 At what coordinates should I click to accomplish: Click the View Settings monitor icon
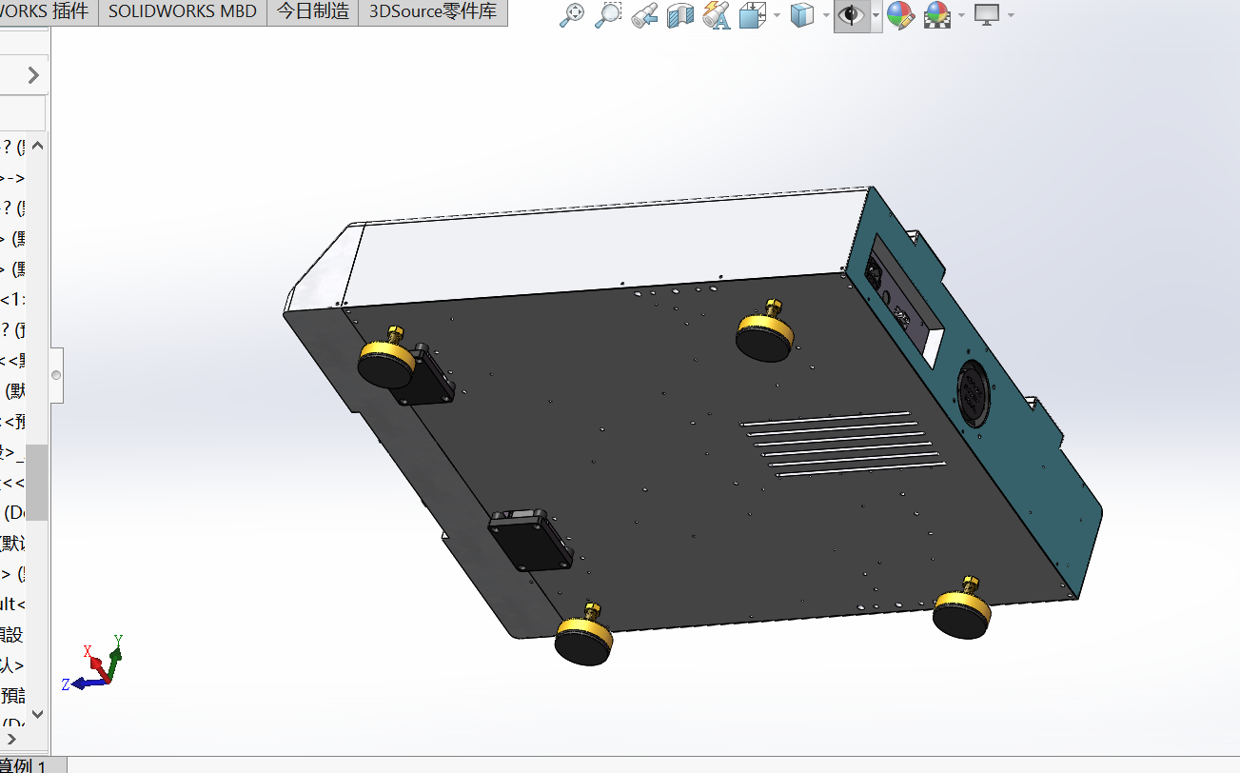click(x=986, y=15)
